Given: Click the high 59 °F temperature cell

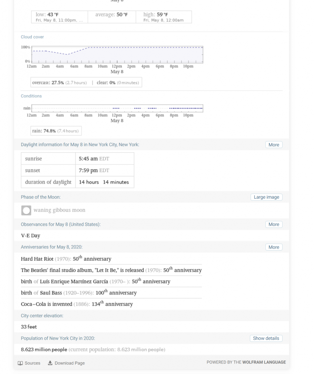Looking at the screenshot, I should click(163, 17).
